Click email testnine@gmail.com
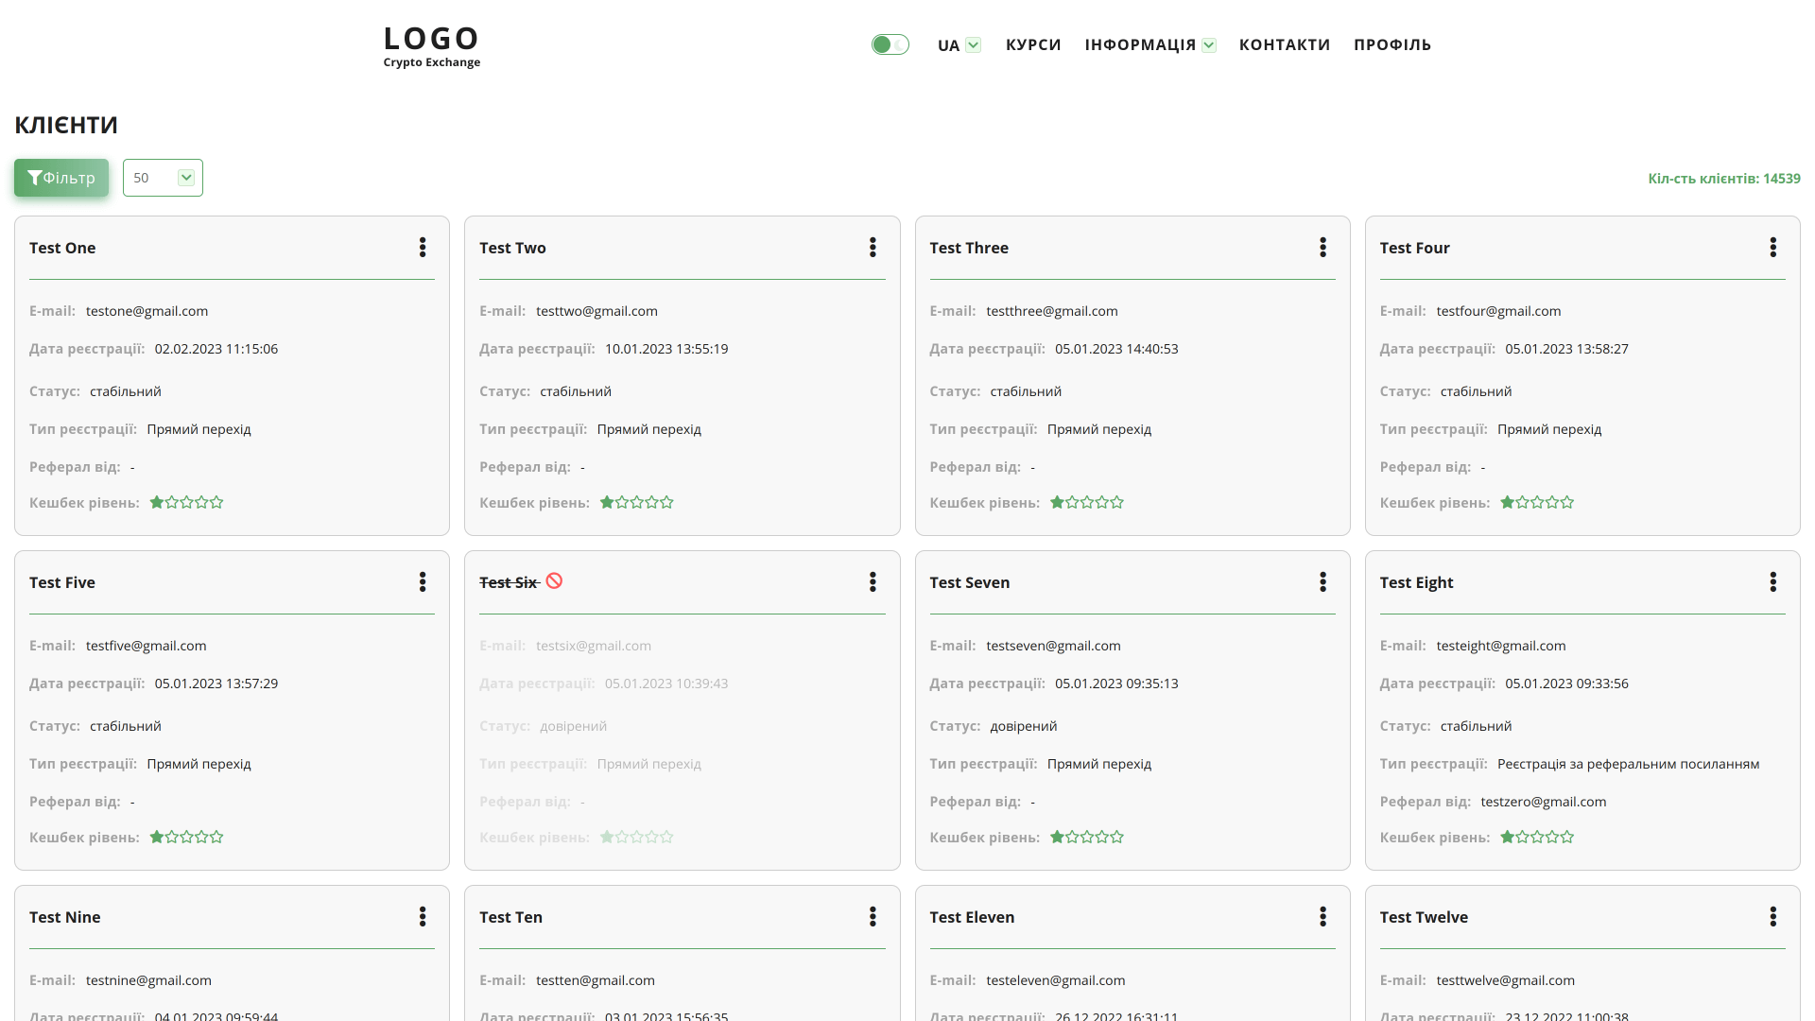The height and width of the screenshot is (1021, 1815). pyautogui.click(x=148, y=980)
